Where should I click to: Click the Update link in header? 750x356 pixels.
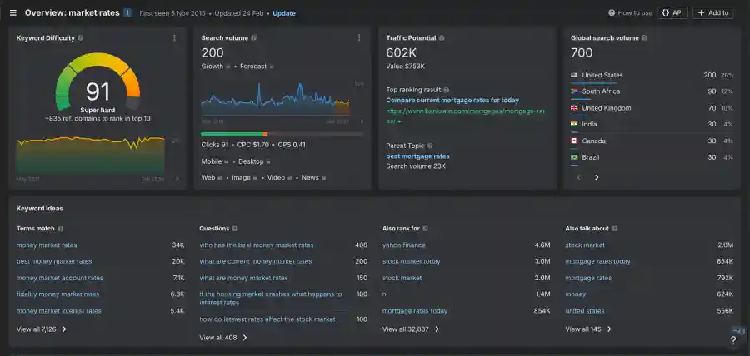[x=284, y=13]
